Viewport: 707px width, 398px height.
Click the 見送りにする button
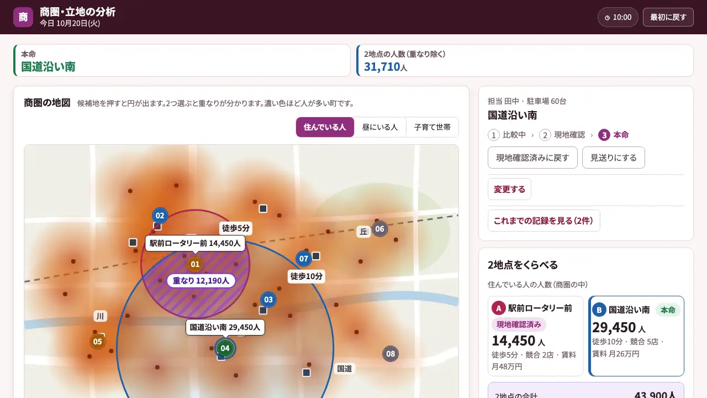(x=614, y=158)
